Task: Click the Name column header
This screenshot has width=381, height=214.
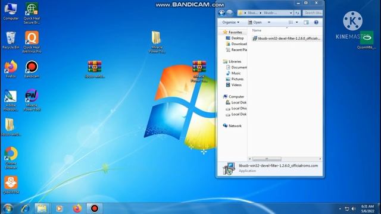Action: [x=257, y=30]
